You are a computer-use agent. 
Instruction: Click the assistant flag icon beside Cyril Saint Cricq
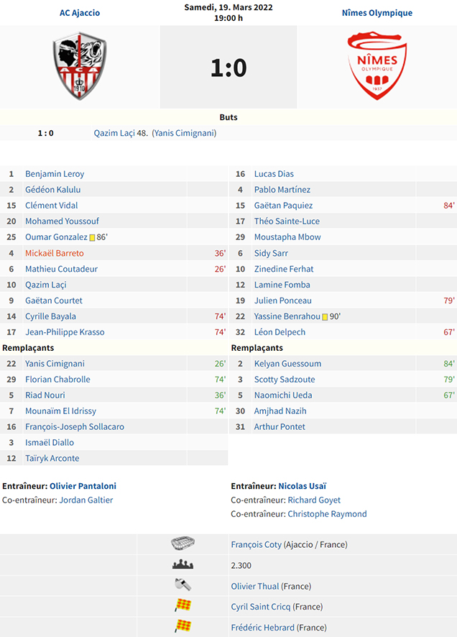point(183,605)
